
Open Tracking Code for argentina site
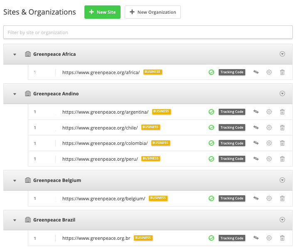point(232,112)
